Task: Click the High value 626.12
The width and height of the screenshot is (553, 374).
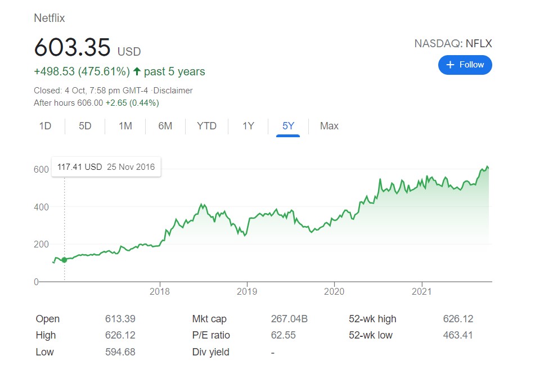Action: 120,335
